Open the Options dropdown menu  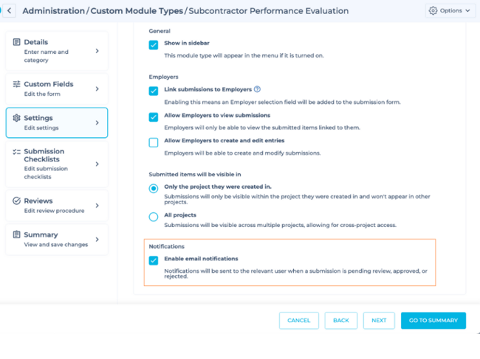pos(450,11)
